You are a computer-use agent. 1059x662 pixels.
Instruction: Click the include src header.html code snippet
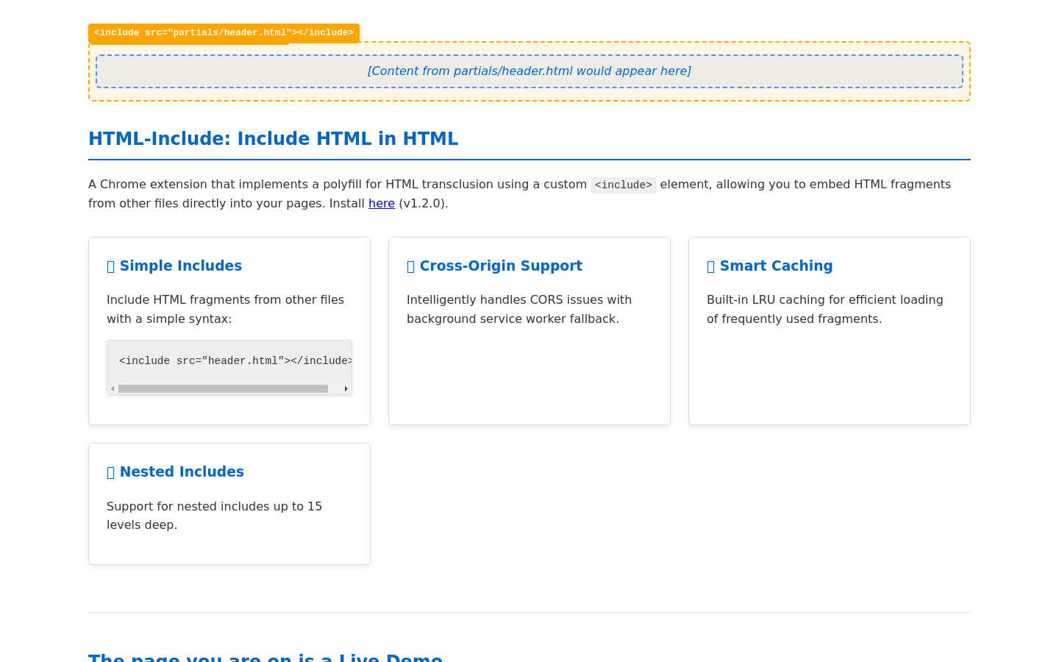click(x=235, y=361)
